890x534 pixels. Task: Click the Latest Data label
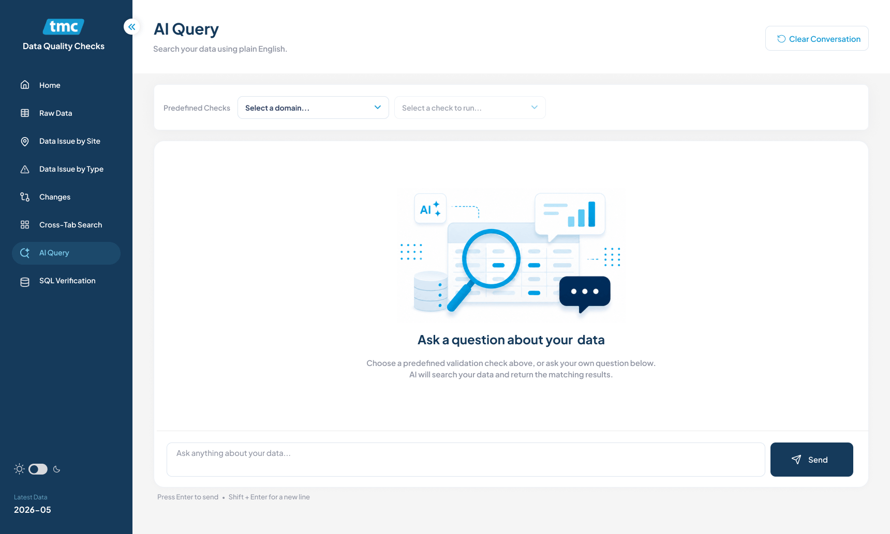click(31, 497)
